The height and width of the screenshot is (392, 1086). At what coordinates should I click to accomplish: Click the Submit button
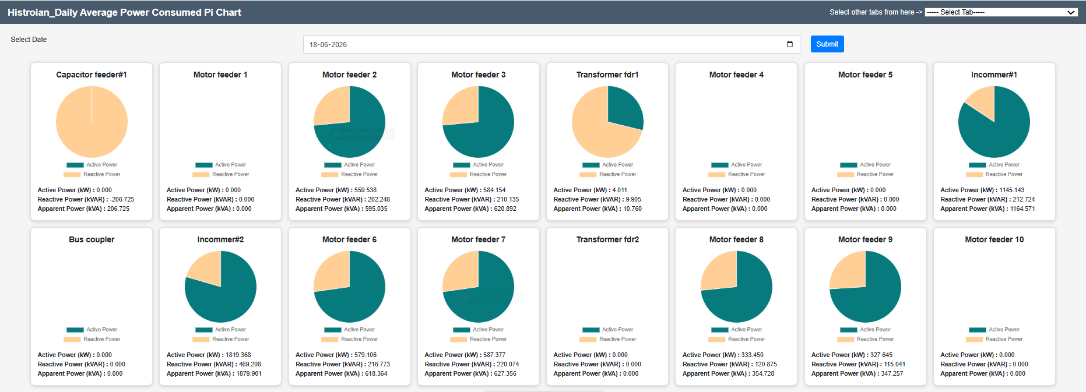pos(827,44)
